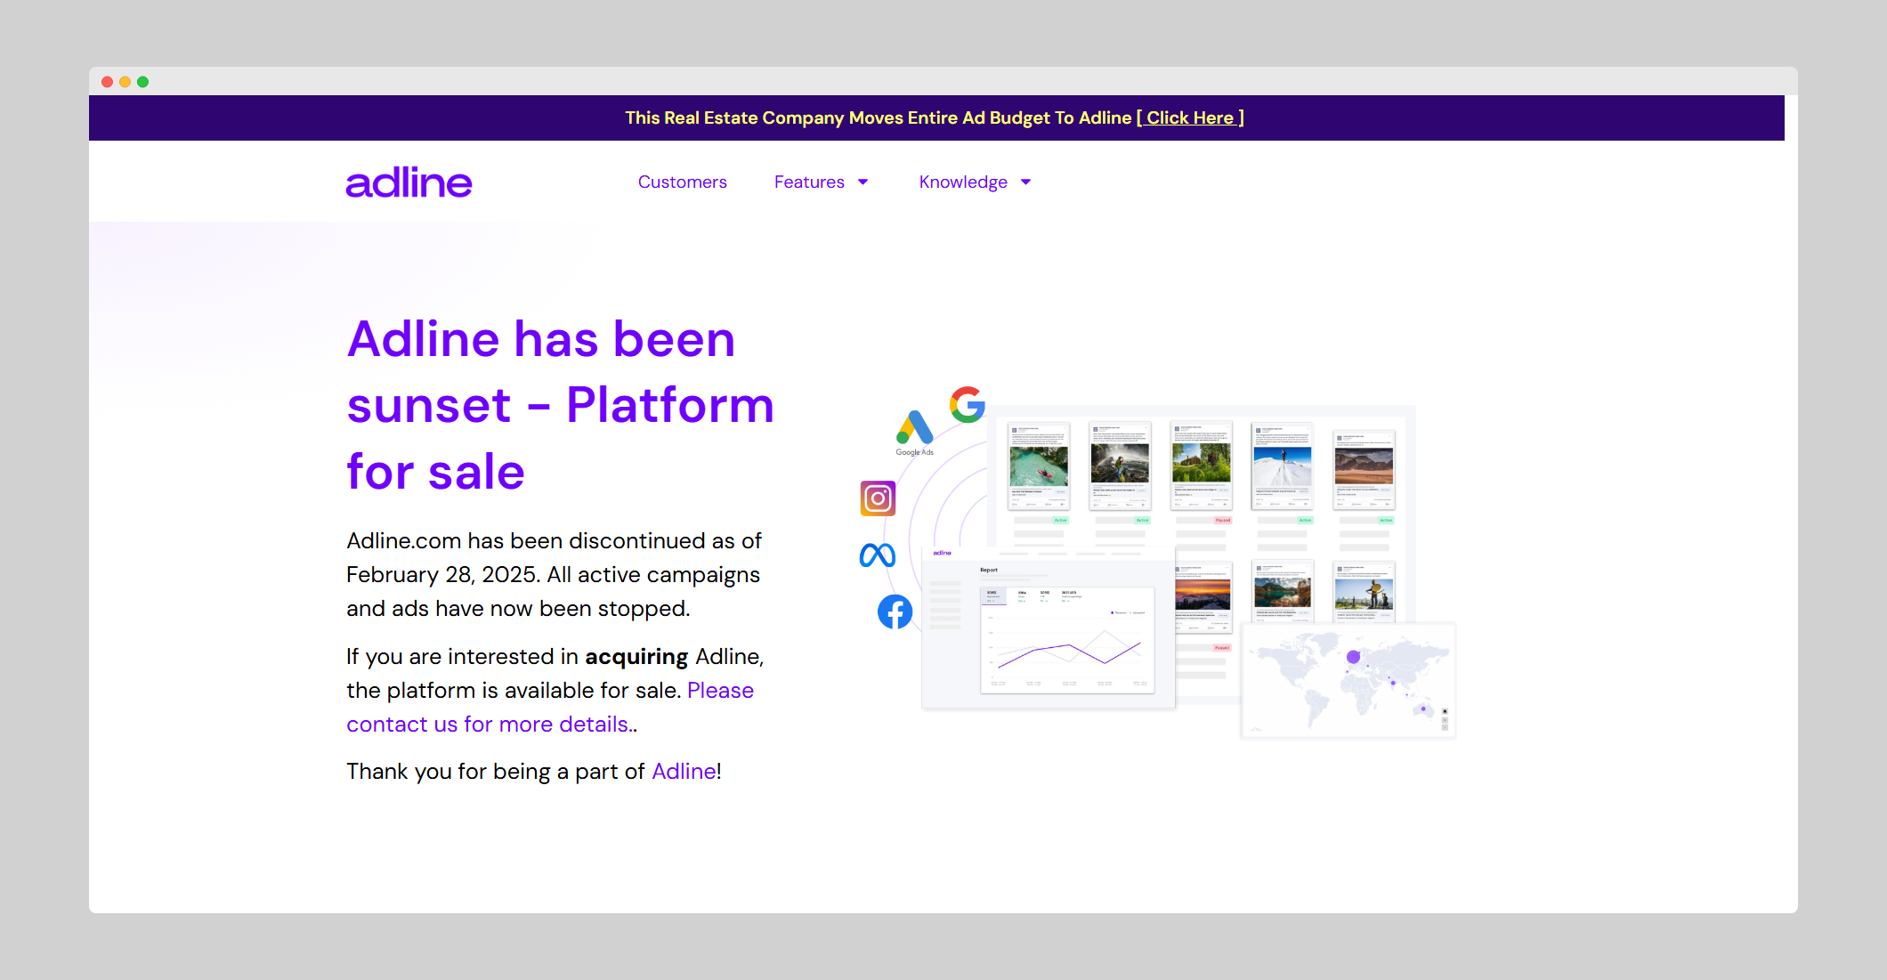
Task: Click the Instagram icon
Action: pos(878,498)
